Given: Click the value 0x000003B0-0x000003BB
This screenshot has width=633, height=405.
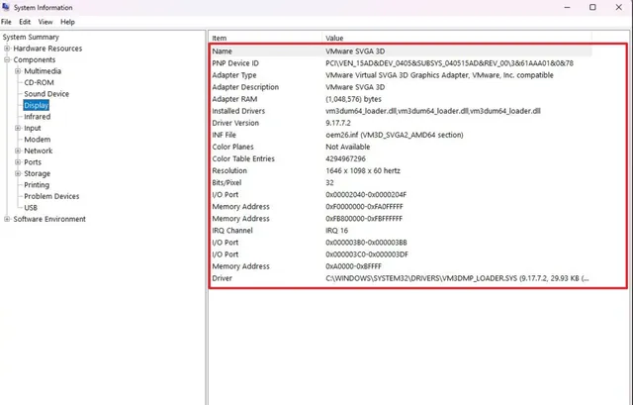Looking at the screenshot, I should (x=366, y=243).
